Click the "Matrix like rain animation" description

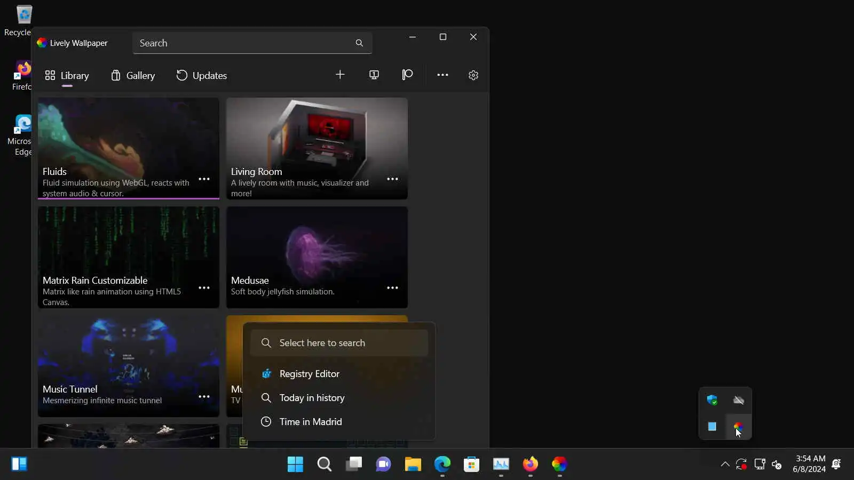pyautogui.click(x=112, y=297)
